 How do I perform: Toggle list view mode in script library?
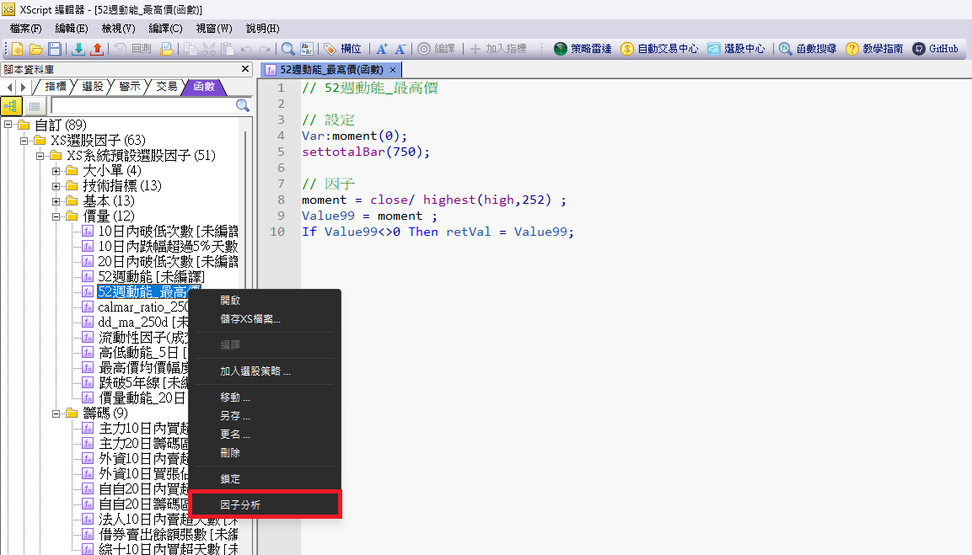(x=34, y=105)
